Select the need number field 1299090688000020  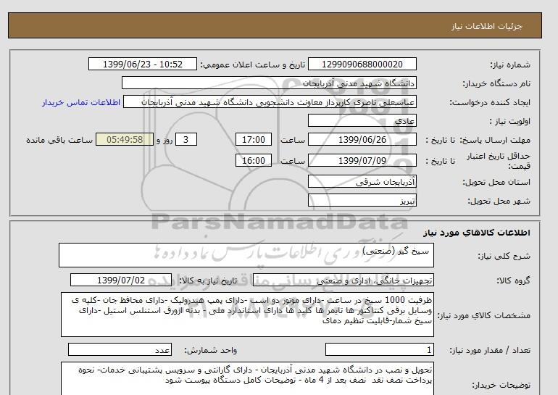pos(362,65)
